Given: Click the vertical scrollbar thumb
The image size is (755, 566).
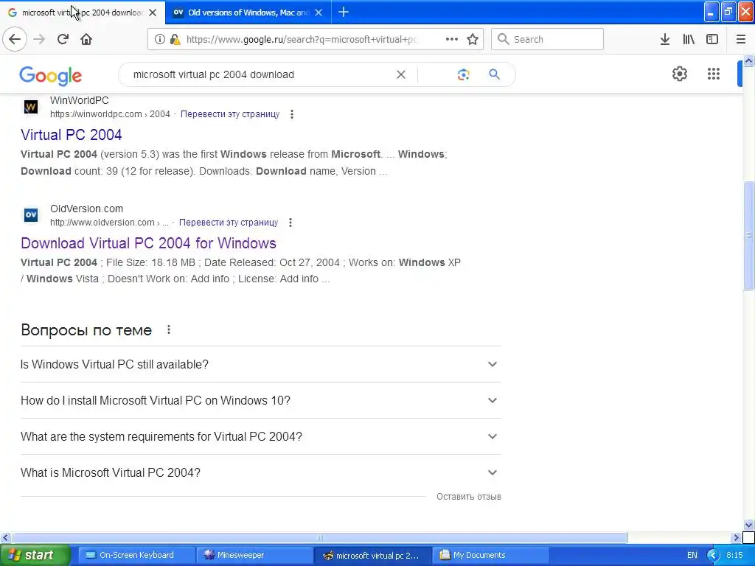Looking at the screenshot, I should pos(748,235).
